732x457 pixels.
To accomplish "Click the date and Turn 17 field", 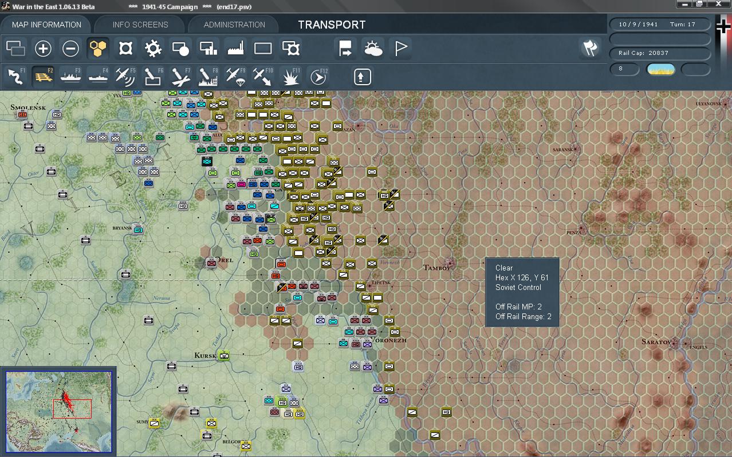I will click(x=660, y=25).
